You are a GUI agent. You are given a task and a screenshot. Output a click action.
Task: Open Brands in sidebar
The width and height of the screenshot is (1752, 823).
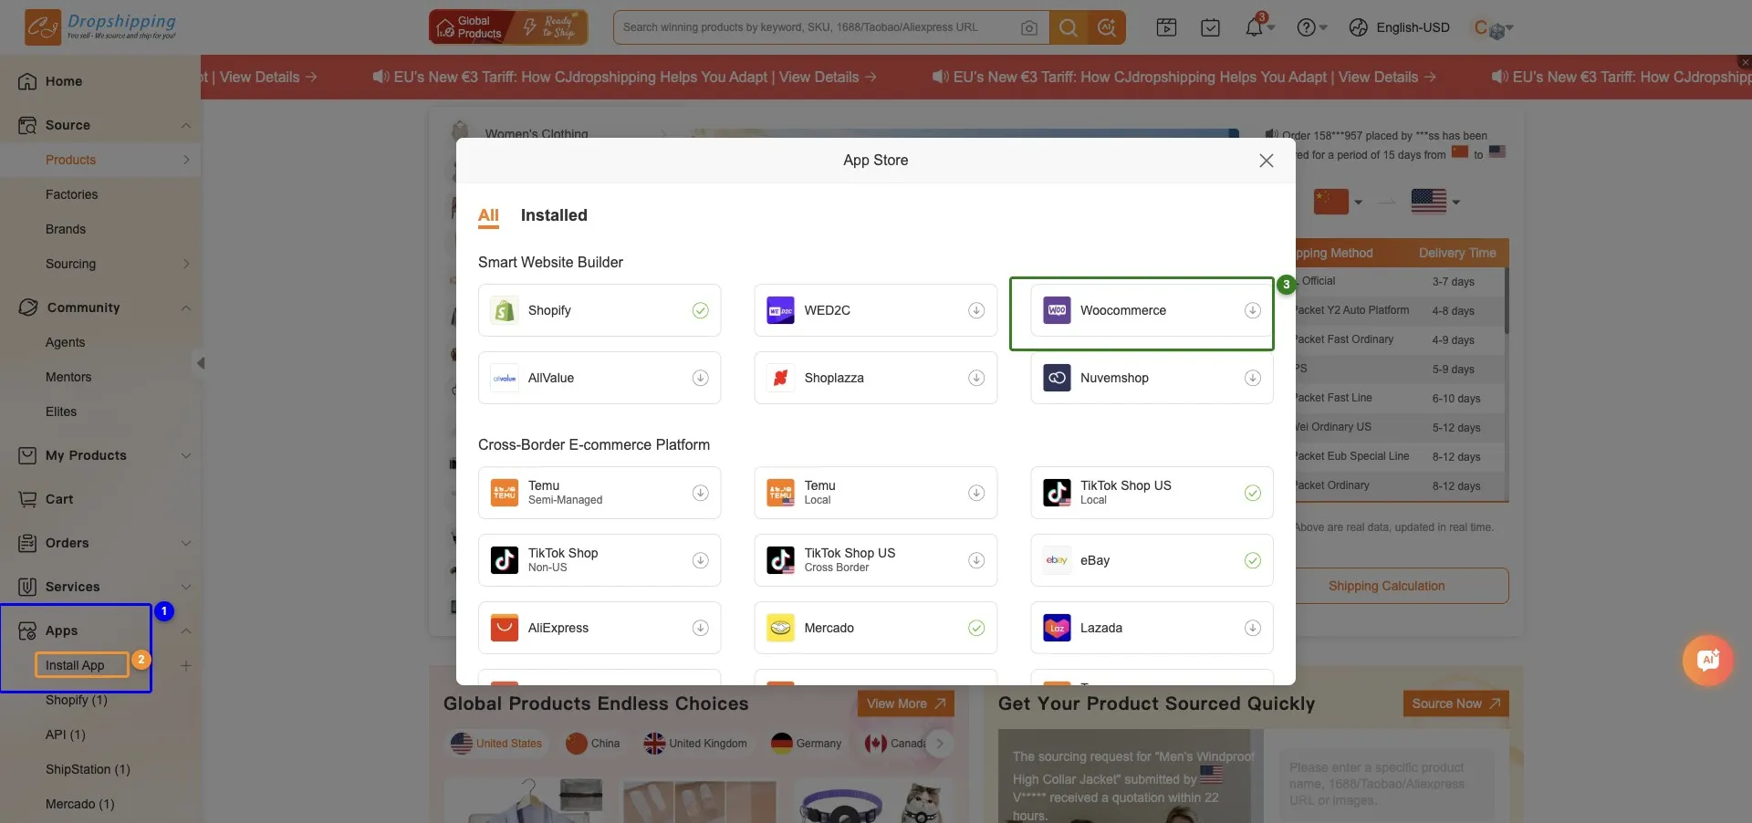(66, 229)
